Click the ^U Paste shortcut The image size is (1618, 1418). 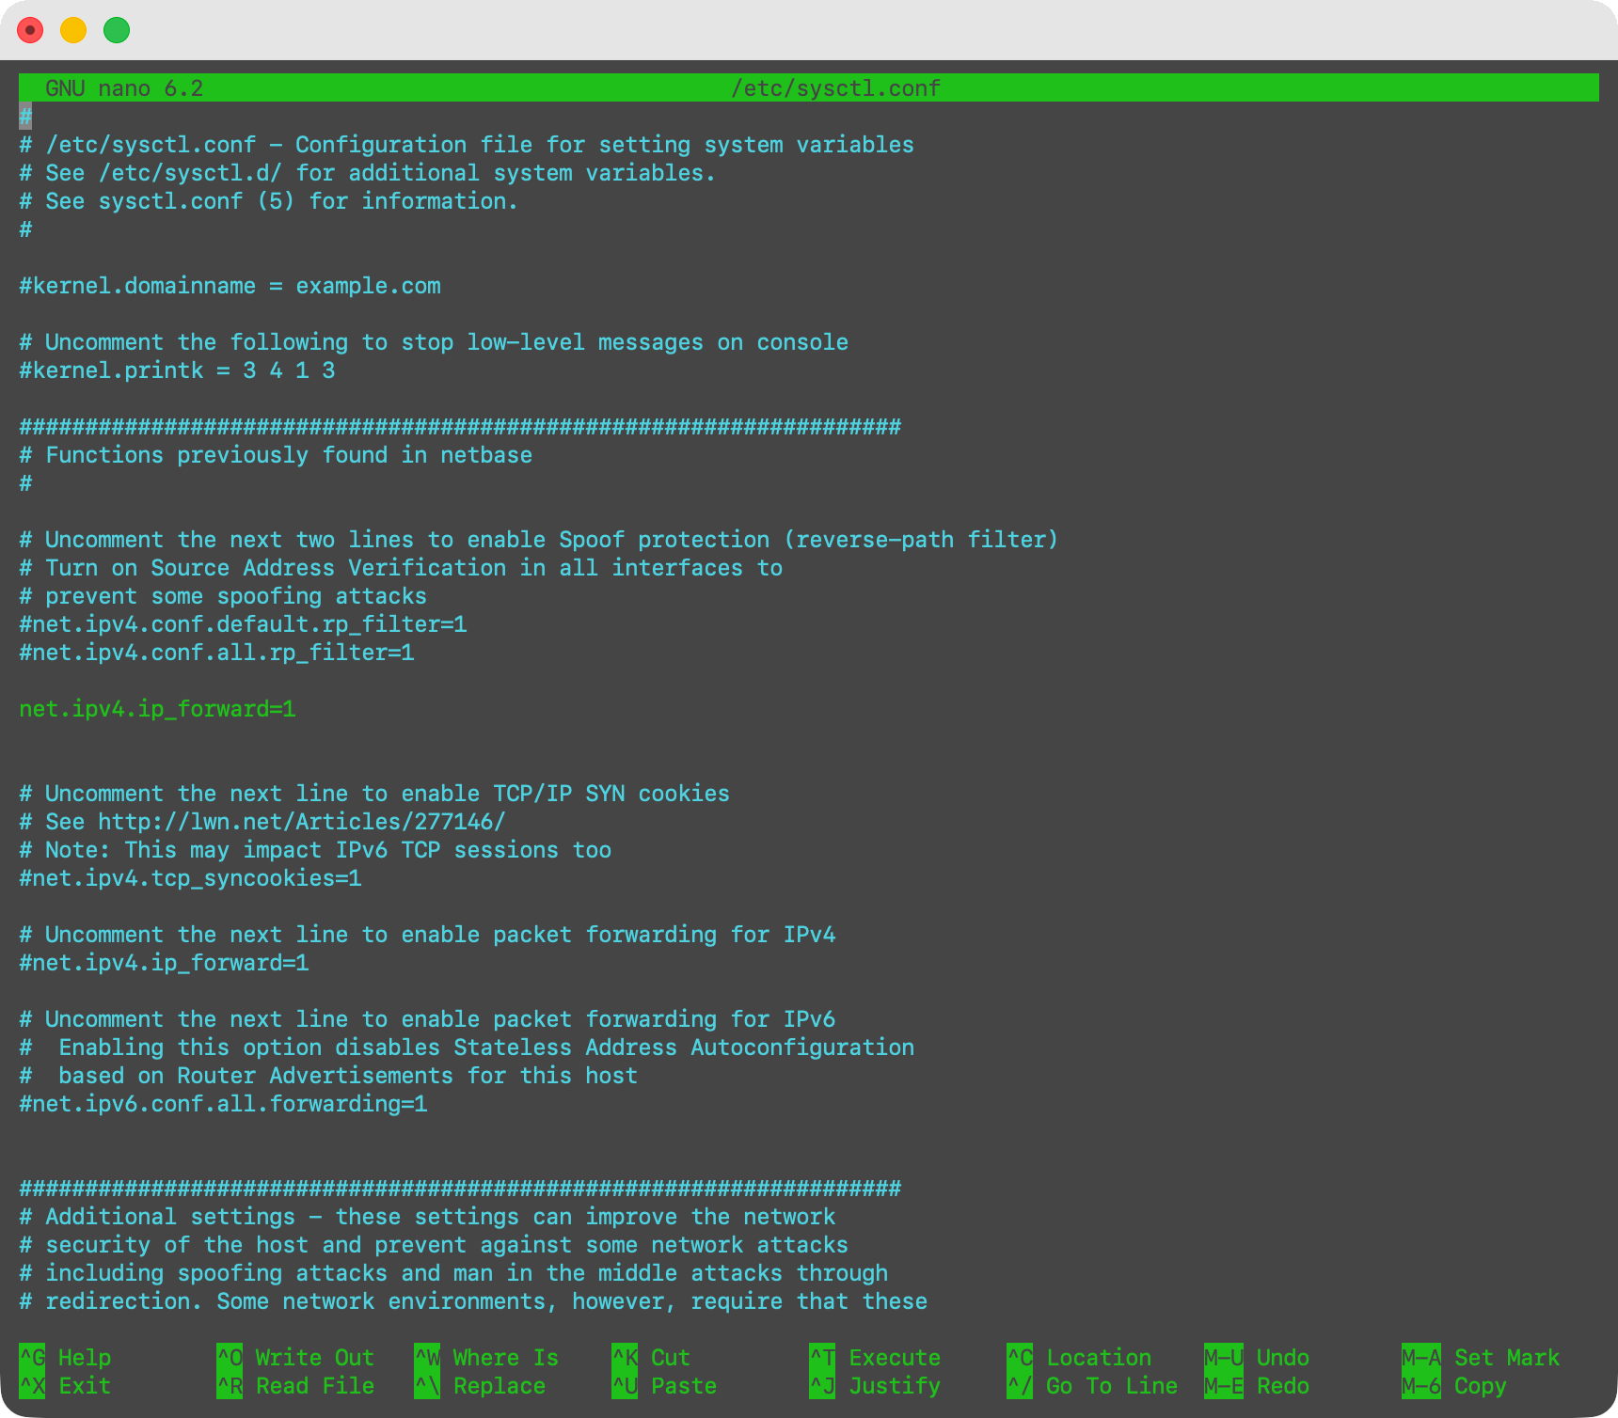664,1385
